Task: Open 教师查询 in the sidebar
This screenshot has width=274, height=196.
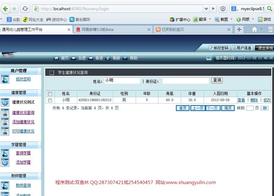Action: (x=23, y=185)
